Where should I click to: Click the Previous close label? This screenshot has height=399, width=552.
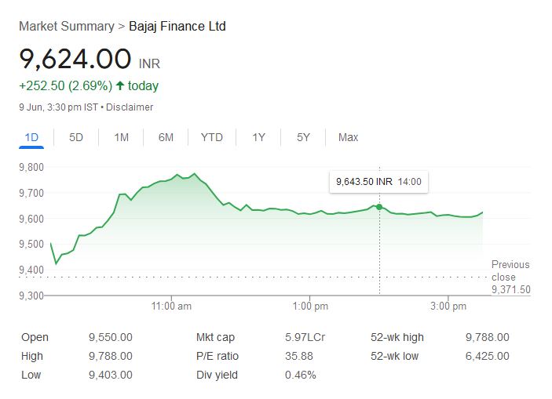(510, 270)
